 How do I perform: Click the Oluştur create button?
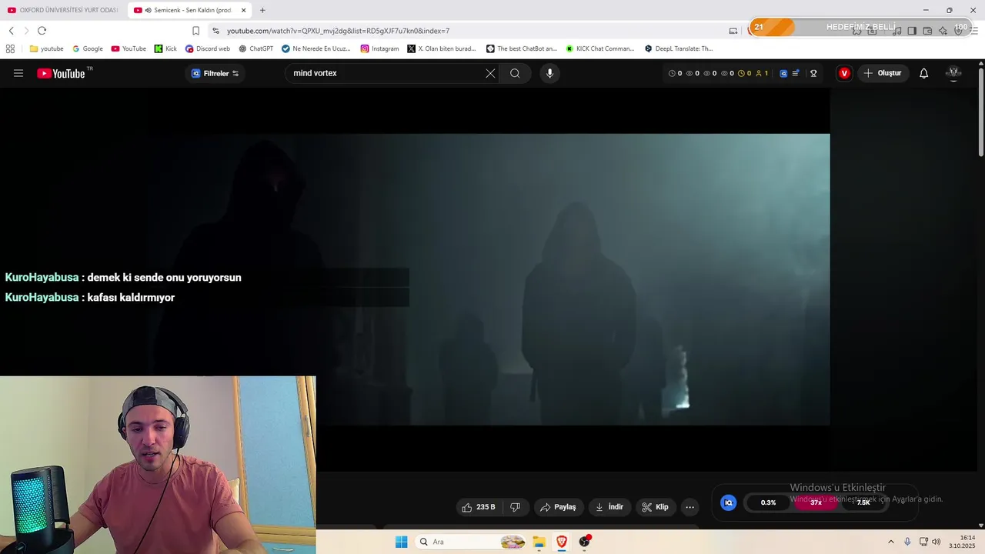882,73
